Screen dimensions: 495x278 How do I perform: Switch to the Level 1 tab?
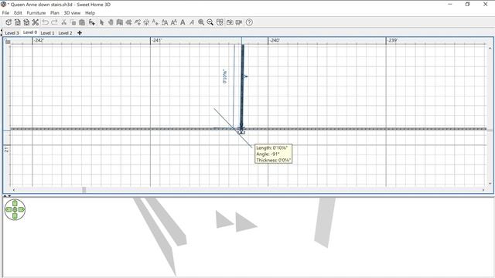(47, 32)
